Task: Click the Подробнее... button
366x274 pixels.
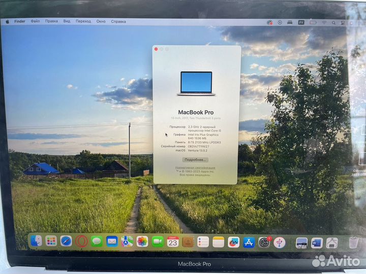Action: (195, 160)
